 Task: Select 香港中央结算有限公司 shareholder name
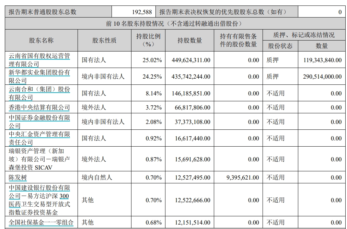click(39, 107)
